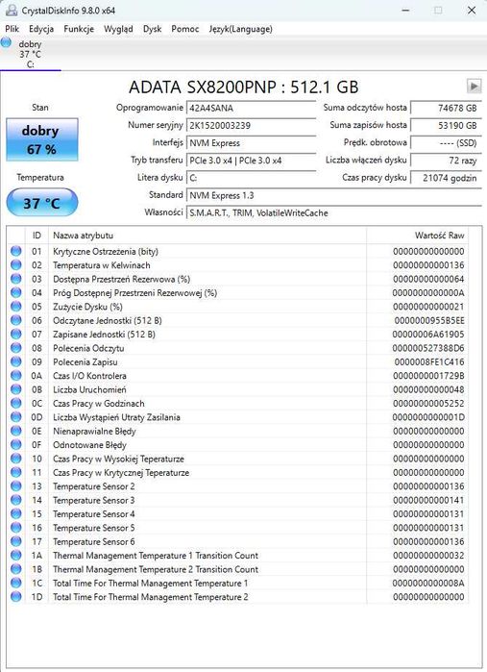Click raw value 000000955B5EE
487x672 pixels.
pyautogui.click(x=429, y=320)
